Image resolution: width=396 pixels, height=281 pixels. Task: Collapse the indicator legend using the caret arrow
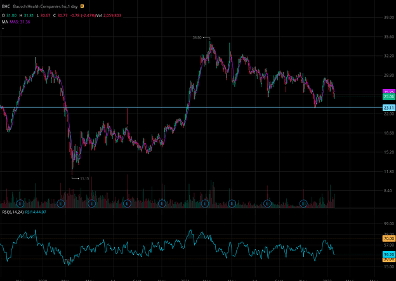click(3, 29)
